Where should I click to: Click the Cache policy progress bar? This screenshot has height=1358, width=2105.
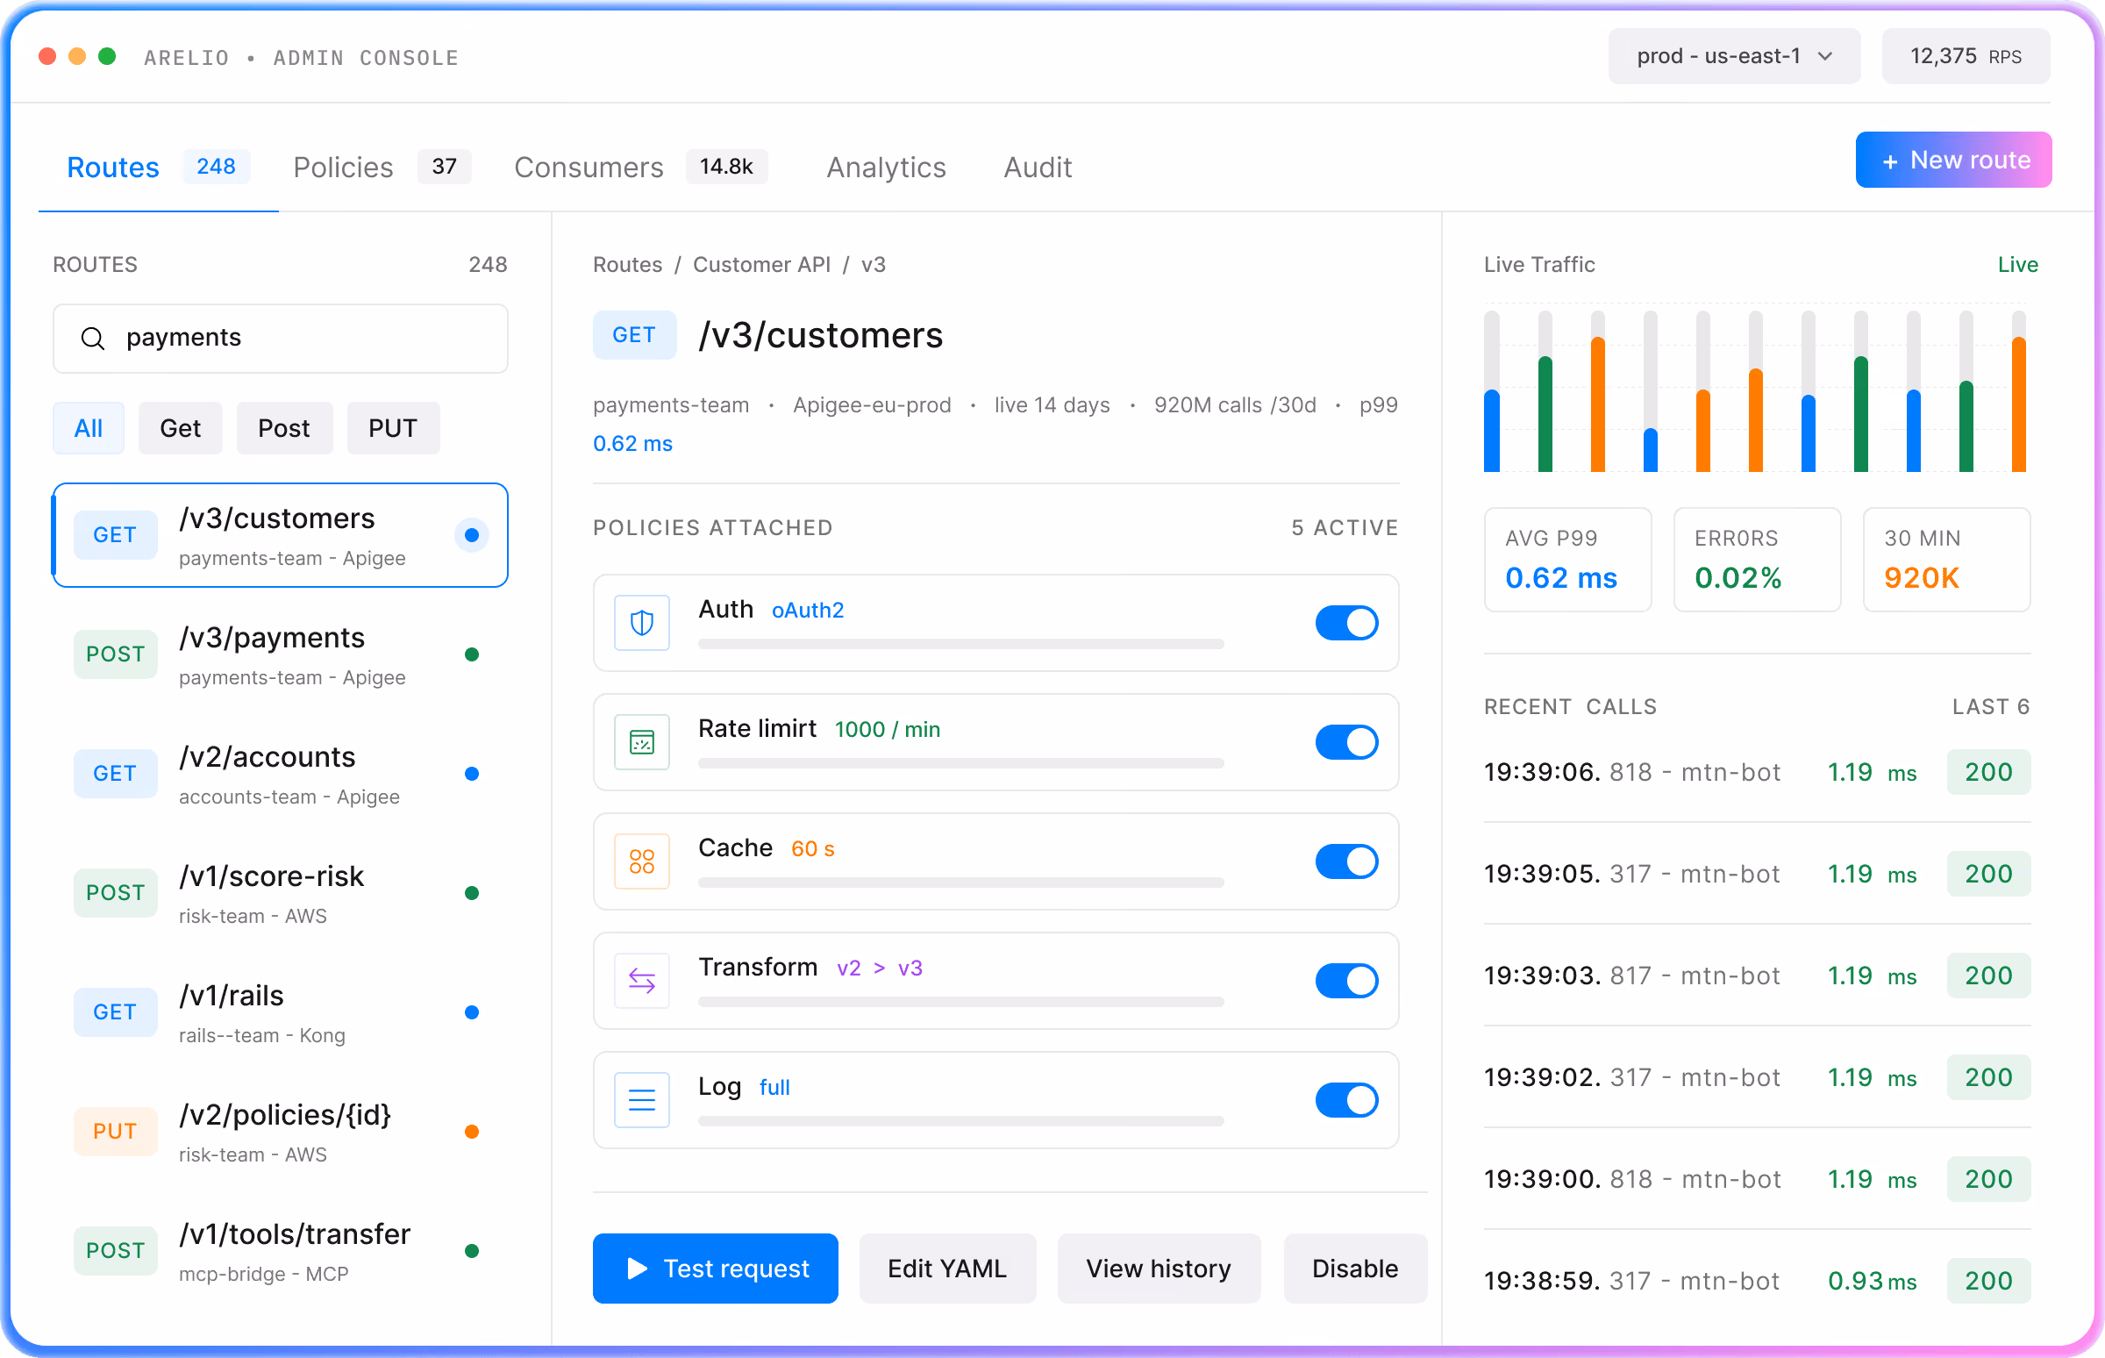click(x=960, y=883)
